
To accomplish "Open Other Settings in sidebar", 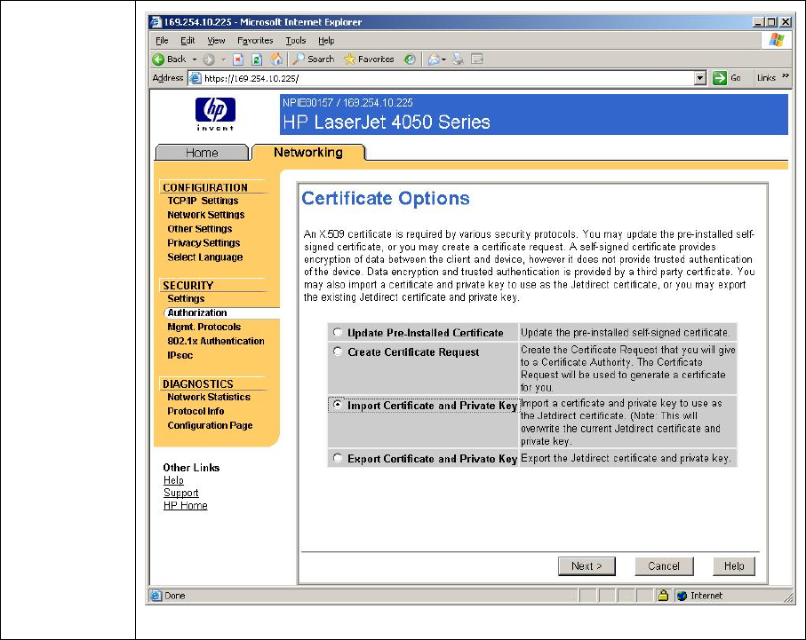I will click(199, 229).
